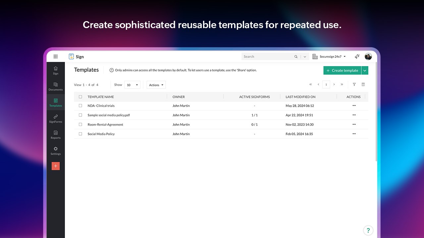424x238 pixels.
Task: Open the Actions dropdown
Action: [156, 85]
